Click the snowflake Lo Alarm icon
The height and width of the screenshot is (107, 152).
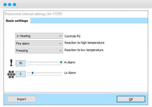[x=11, y=74]
